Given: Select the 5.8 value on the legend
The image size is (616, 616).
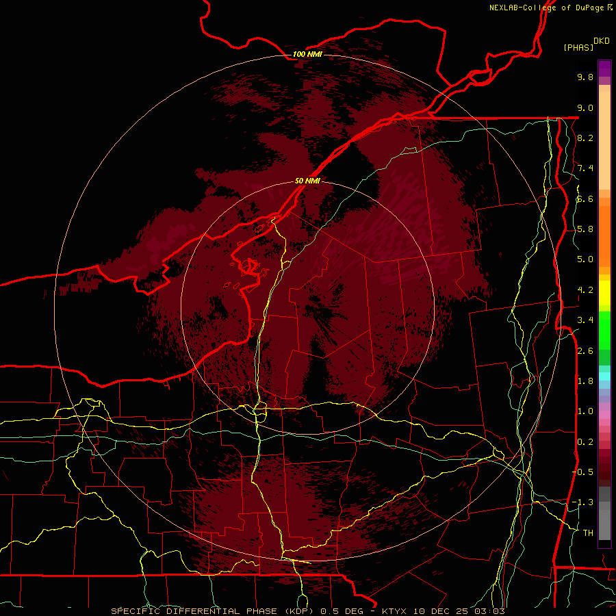Looking at the screenshot, I should (x=585, y=229).
